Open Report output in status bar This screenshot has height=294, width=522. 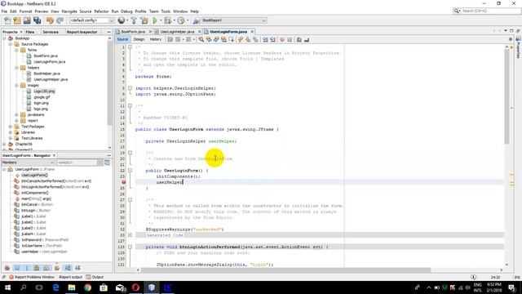coord(70,278)
